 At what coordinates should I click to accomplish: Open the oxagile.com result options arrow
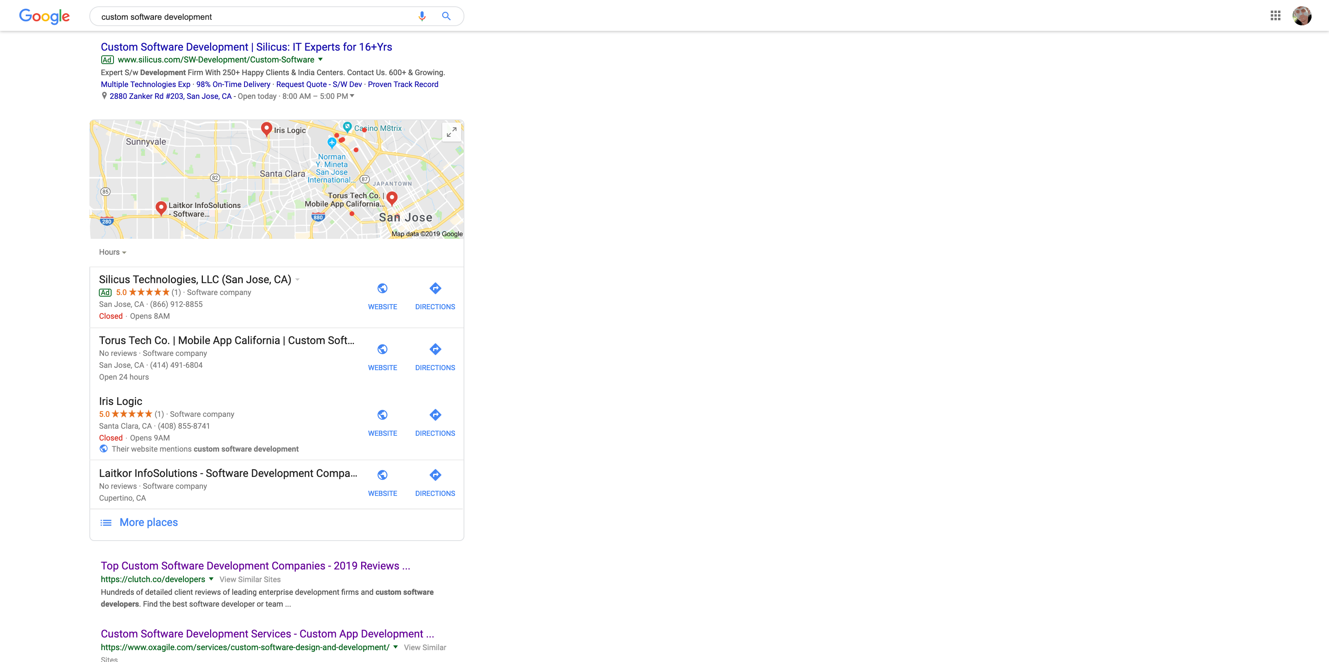click(x=395, y=647)
